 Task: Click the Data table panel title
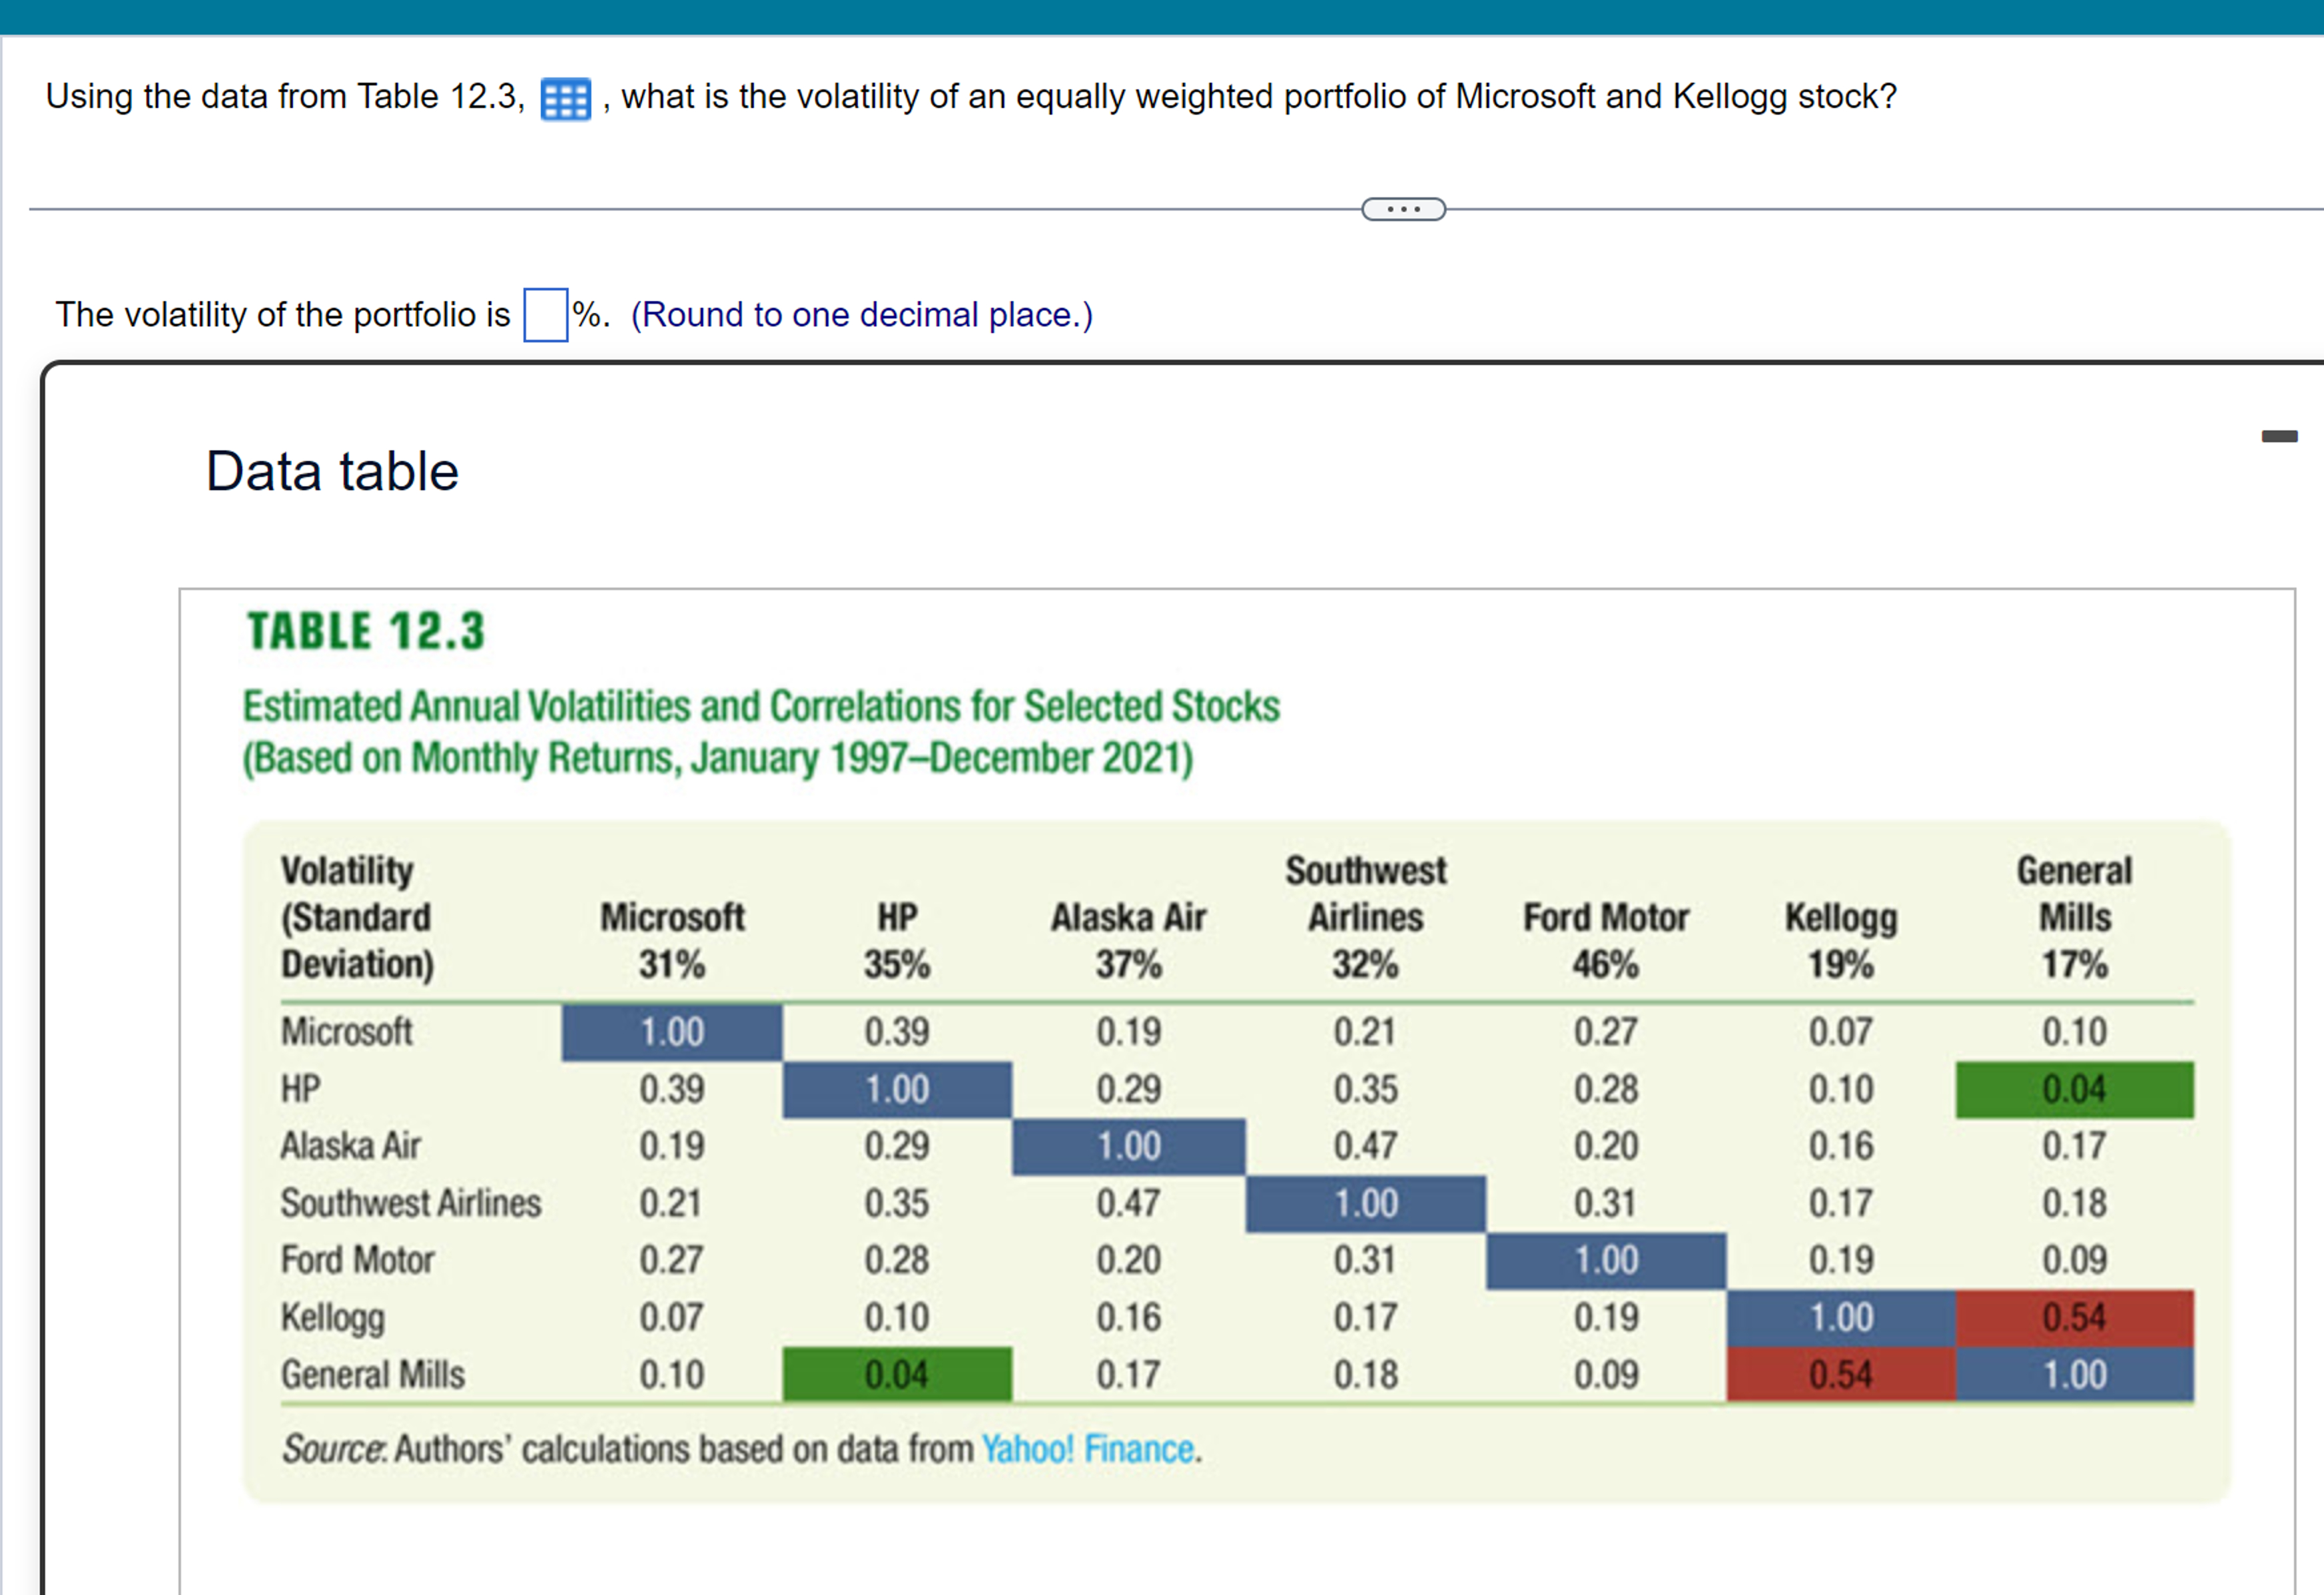tap(331, 468)
